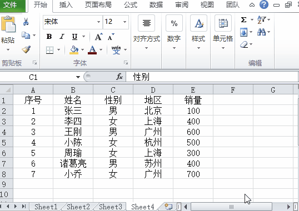Click the Name Box showing C1
Image resolution: width=299 pixels, height=211 pixels.
point(37,77)
